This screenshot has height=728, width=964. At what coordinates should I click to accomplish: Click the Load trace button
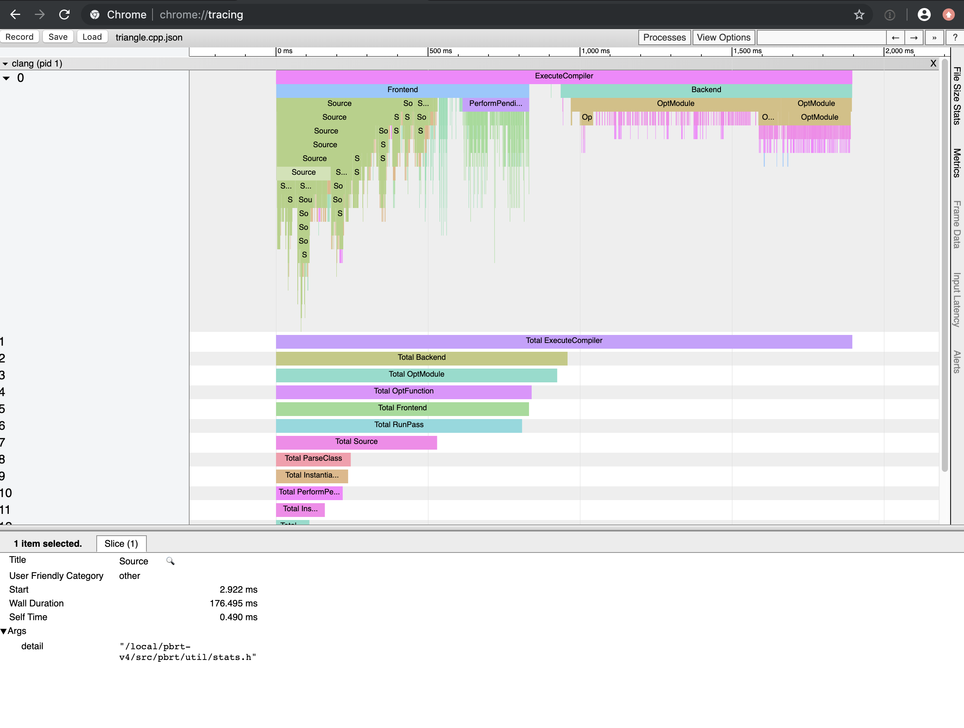point(92,37)
